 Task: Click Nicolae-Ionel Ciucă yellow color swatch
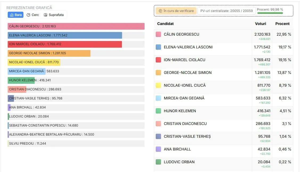point(158,85)
